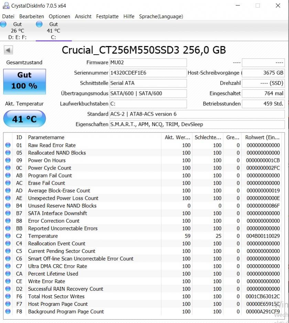Click the status orb of Error Correction Count
This screenshot has width=289, height=323.
(8, 220)
